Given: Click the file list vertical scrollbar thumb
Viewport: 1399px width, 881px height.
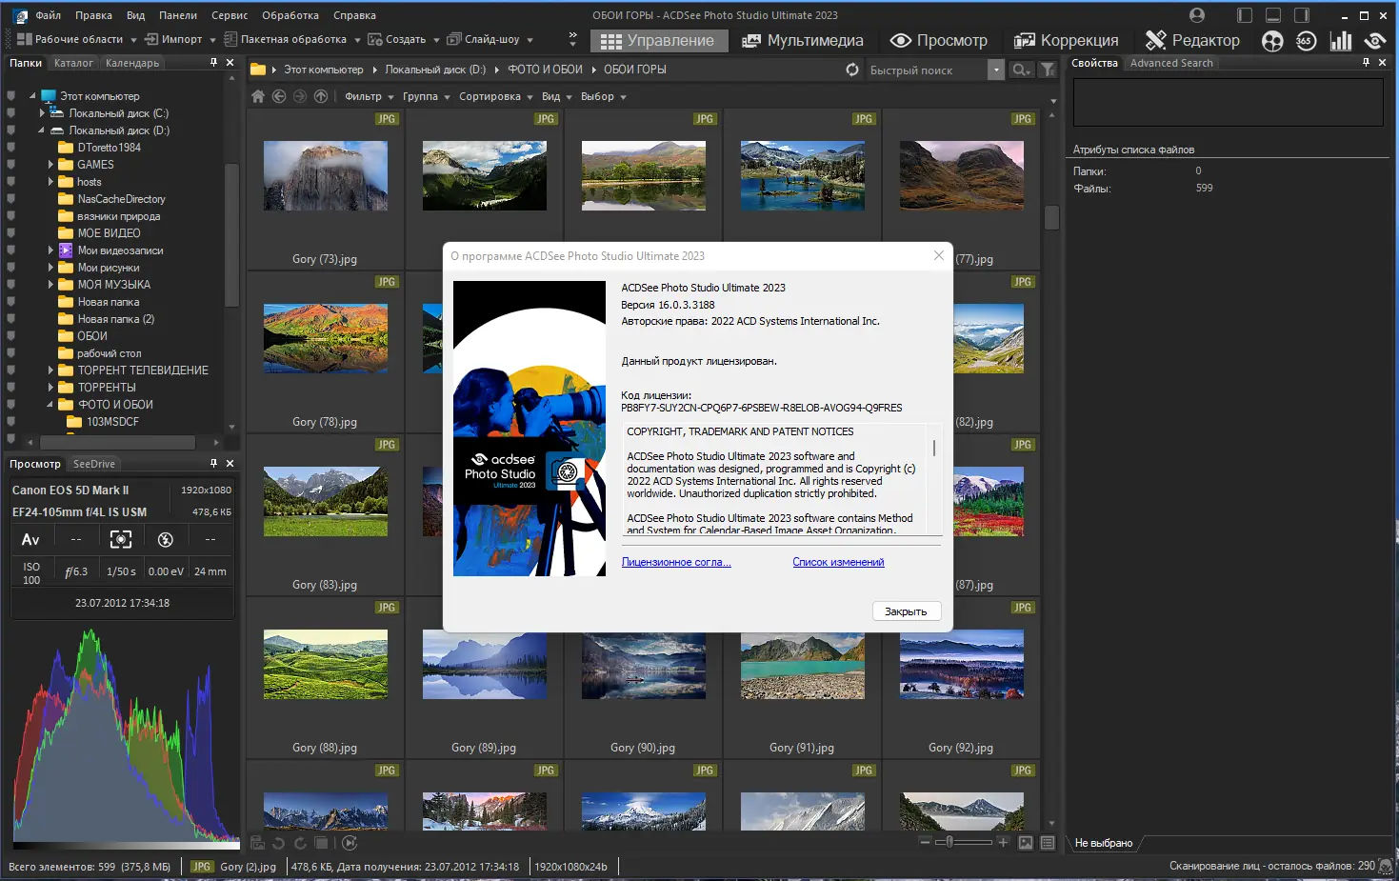Looking at the screenshot, I should 1051,217.
